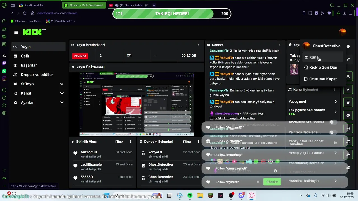Toggle Abonelere özel sohbet switch
The height and width of the screenshot is (201, 358).
click(x=333, y=122)
